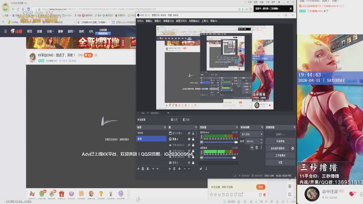This screenshot has width=363, height=204.
Task: Toggle visibility of first 文本 (GDI+) 3 source
Action: point(189,145)
